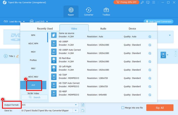
Task: Switch to the Converter module
Action: [88, 11]
